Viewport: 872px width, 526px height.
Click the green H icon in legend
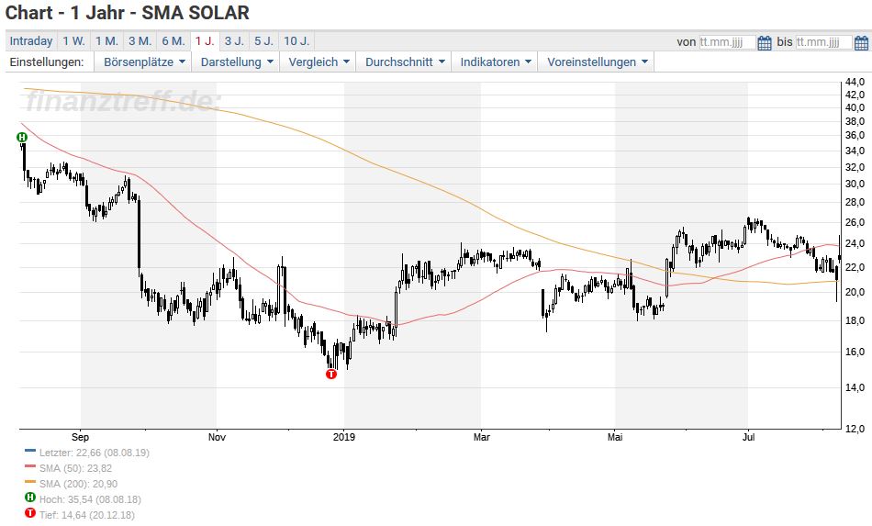(30, 498)
